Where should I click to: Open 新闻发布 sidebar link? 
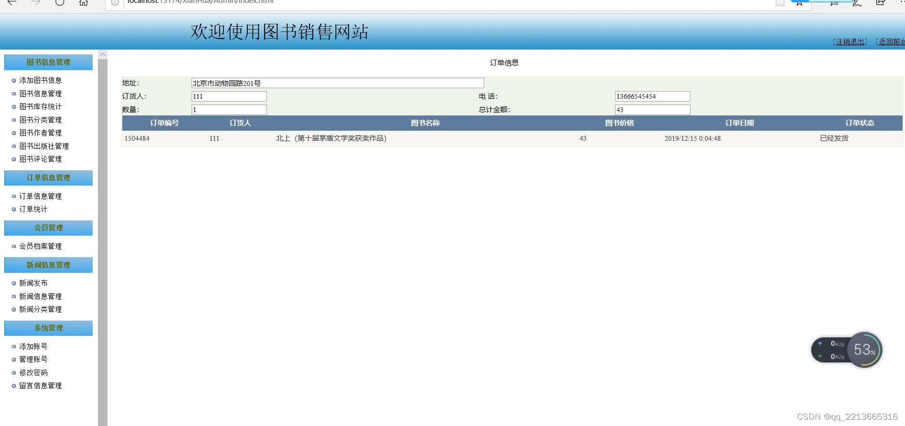33,283
